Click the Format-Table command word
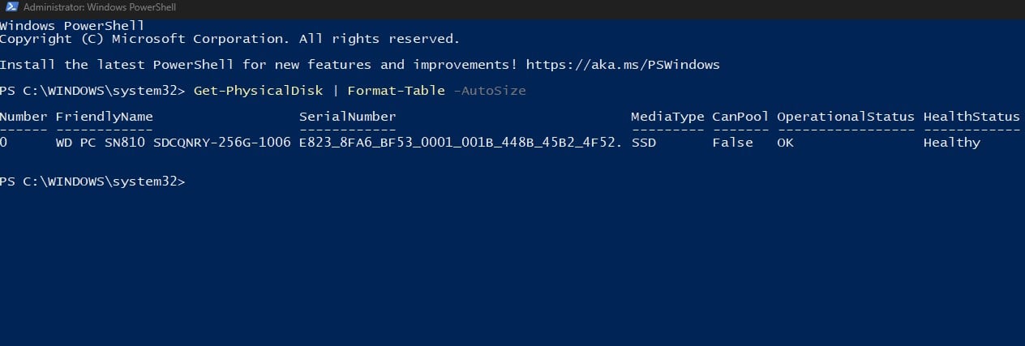1025x346 pixels. pos(396,91)
